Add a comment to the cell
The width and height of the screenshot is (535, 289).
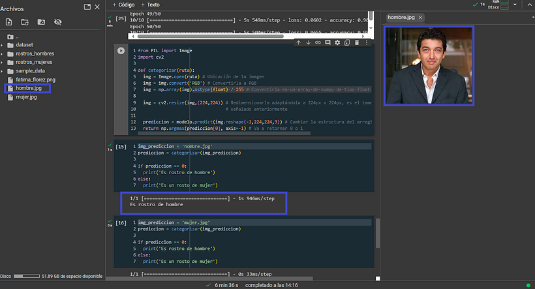328,42
